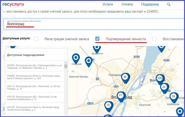Click the Доступные подразделения header

click(26, 55)
